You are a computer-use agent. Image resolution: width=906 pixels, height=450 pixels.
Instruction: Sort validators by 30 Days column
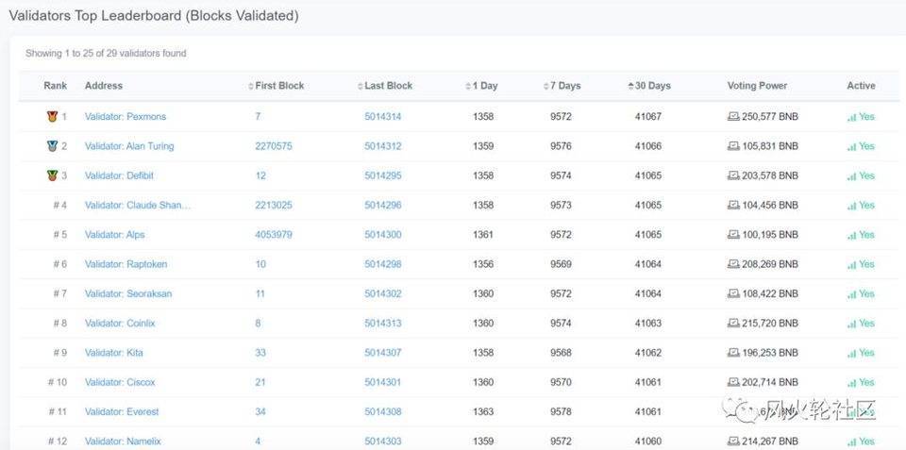[651, 86]
